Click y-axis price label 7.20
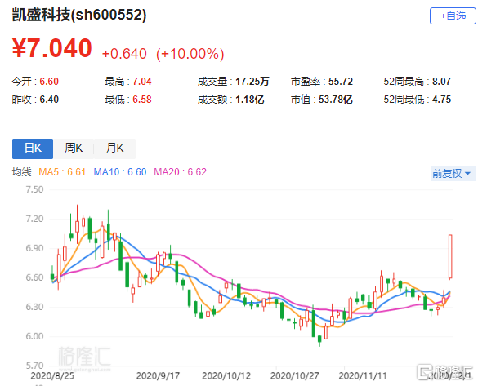The height and width of the screenshot is (386, 478). pyautogui.click(x=34, y=219)
